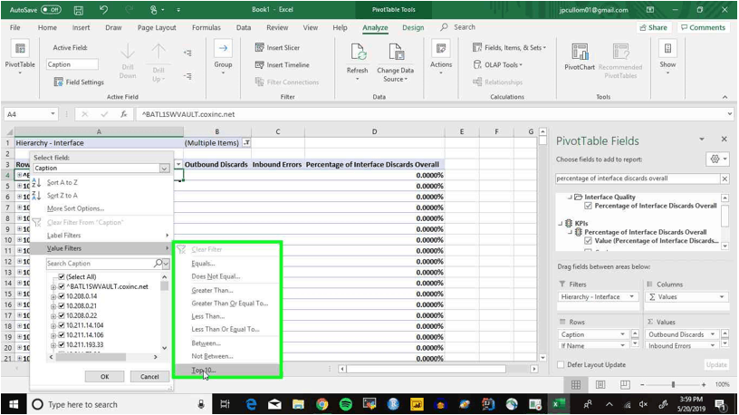Expand 10.208.0.22 tree node
Image resolution: width=739 pixels, height=415 pixels.
(x=53, y=316)
